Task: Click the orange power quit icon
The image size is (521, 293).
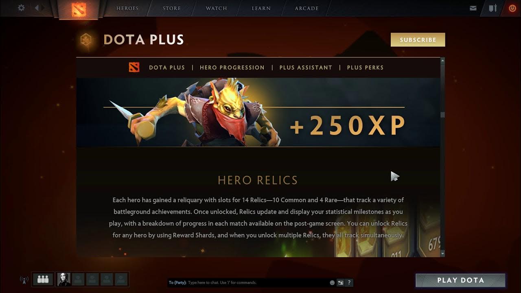Action: coord(512,8)
